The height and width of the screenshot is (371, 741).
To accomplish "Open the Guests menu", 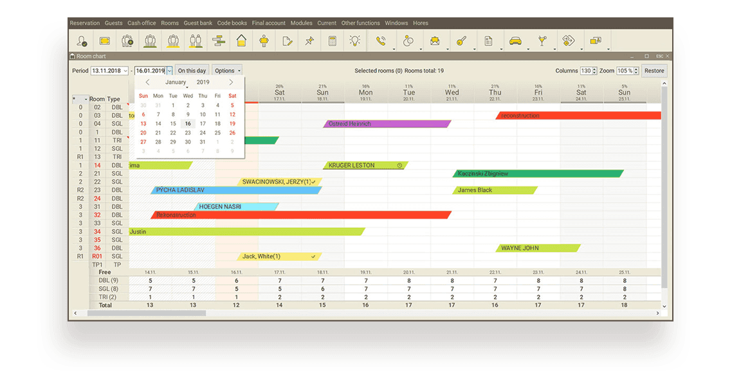I will point(113,23).
